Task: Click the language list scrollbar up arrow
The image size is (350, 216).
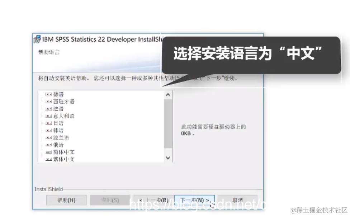Action: tap(168, 94)
